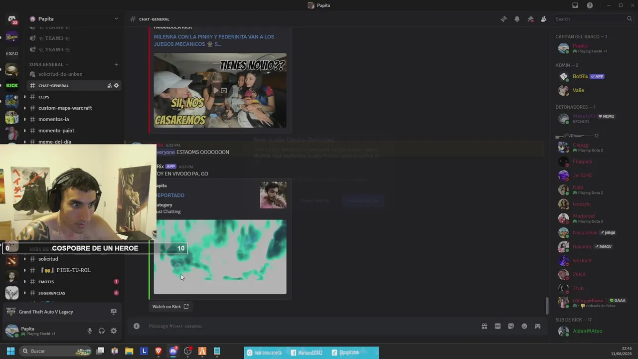638x359 pixels.
Task: Open the Discord inbox icon
Action: (x=575, y=5)
